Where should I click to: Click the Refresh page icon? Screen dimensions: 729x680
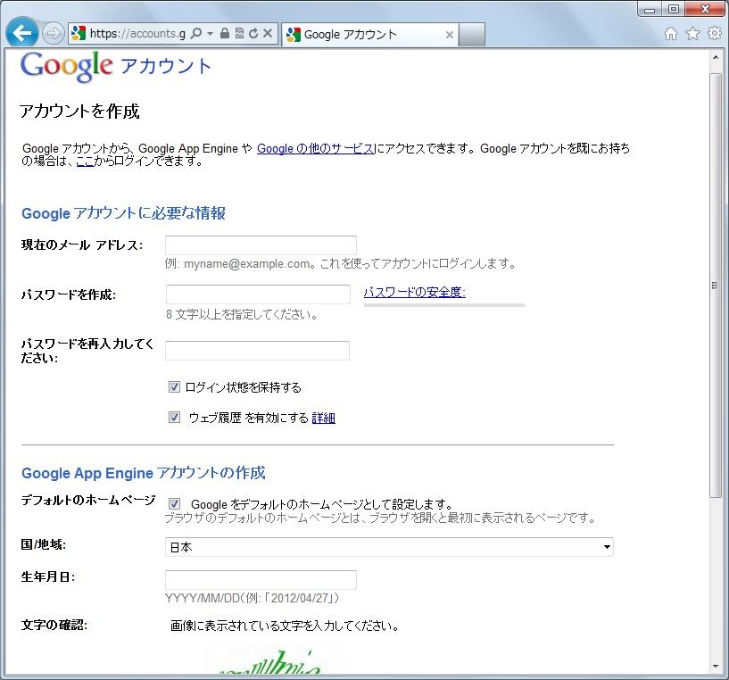coord(253,34)
